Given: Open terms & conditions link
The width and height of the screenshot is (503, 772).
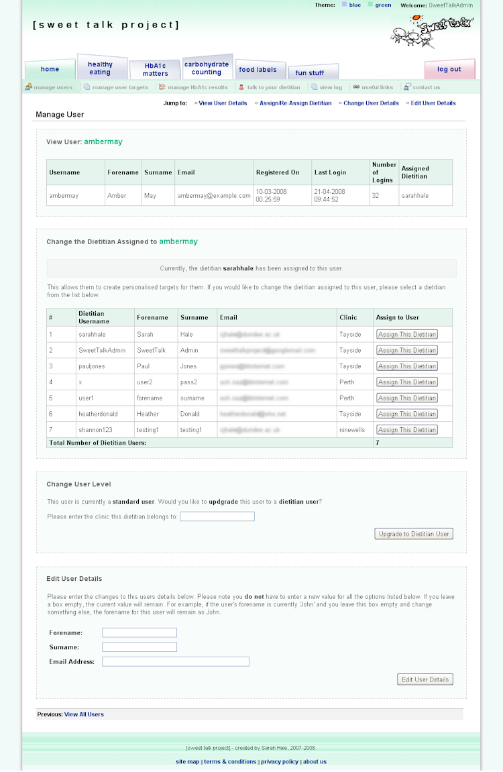Looking at the screenshot, I should [x=230, y=762].
